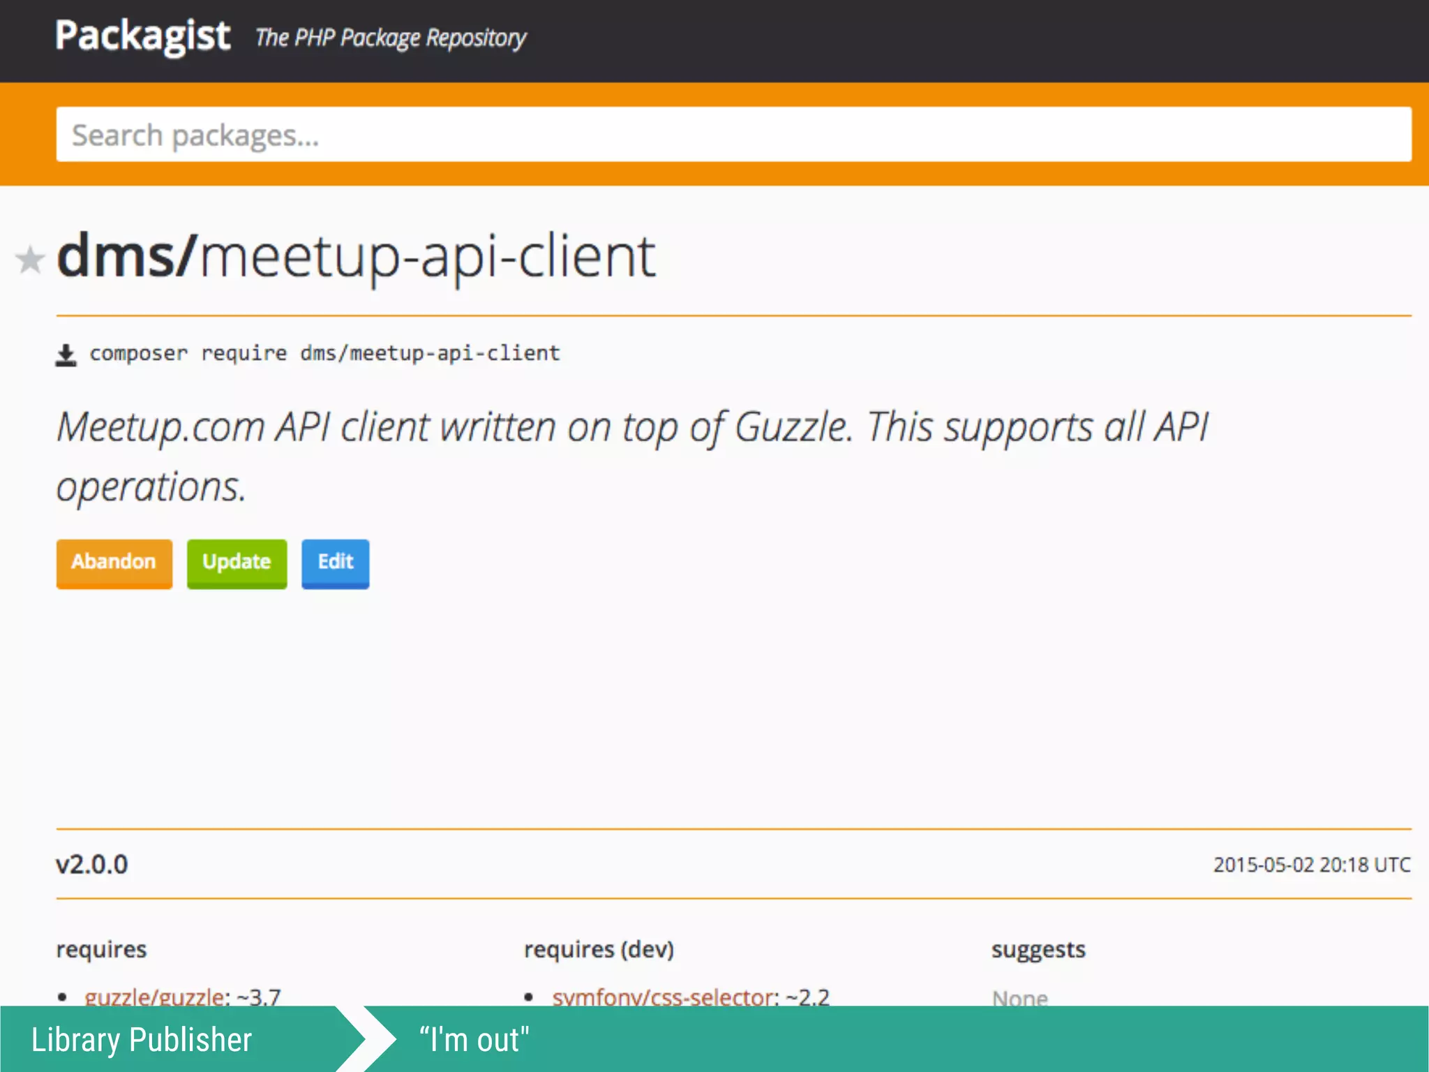The image size is (1429, 1072).
Task: Open the Packagist home logo
Action: click(142, 36)
